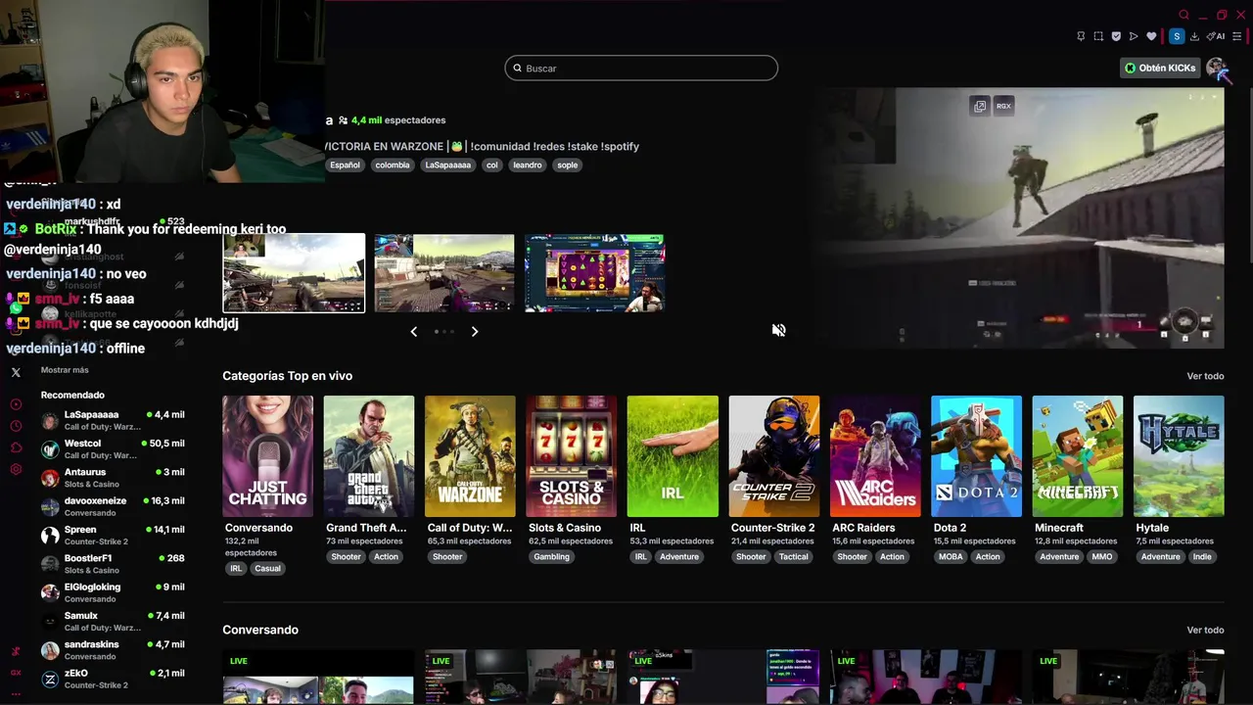Open the cloud extensions sidebar icon

click(x=16, y=447)
